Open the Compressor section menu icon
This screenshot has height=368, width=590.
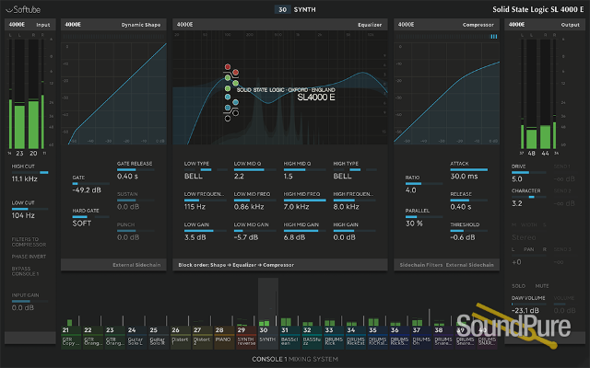click(493, 37)
